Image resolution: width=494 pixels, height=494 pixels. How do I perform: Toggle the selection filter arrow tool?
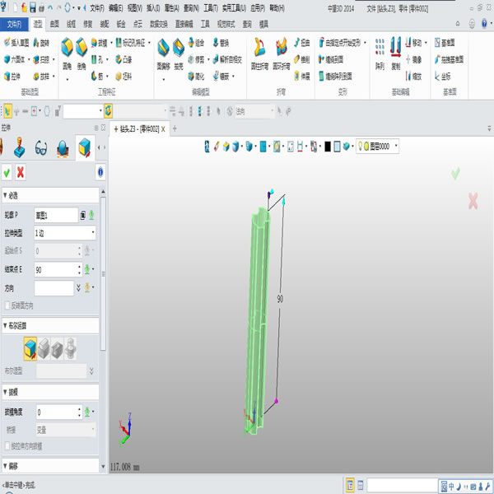pyautogui.click(x=7, y=111)
